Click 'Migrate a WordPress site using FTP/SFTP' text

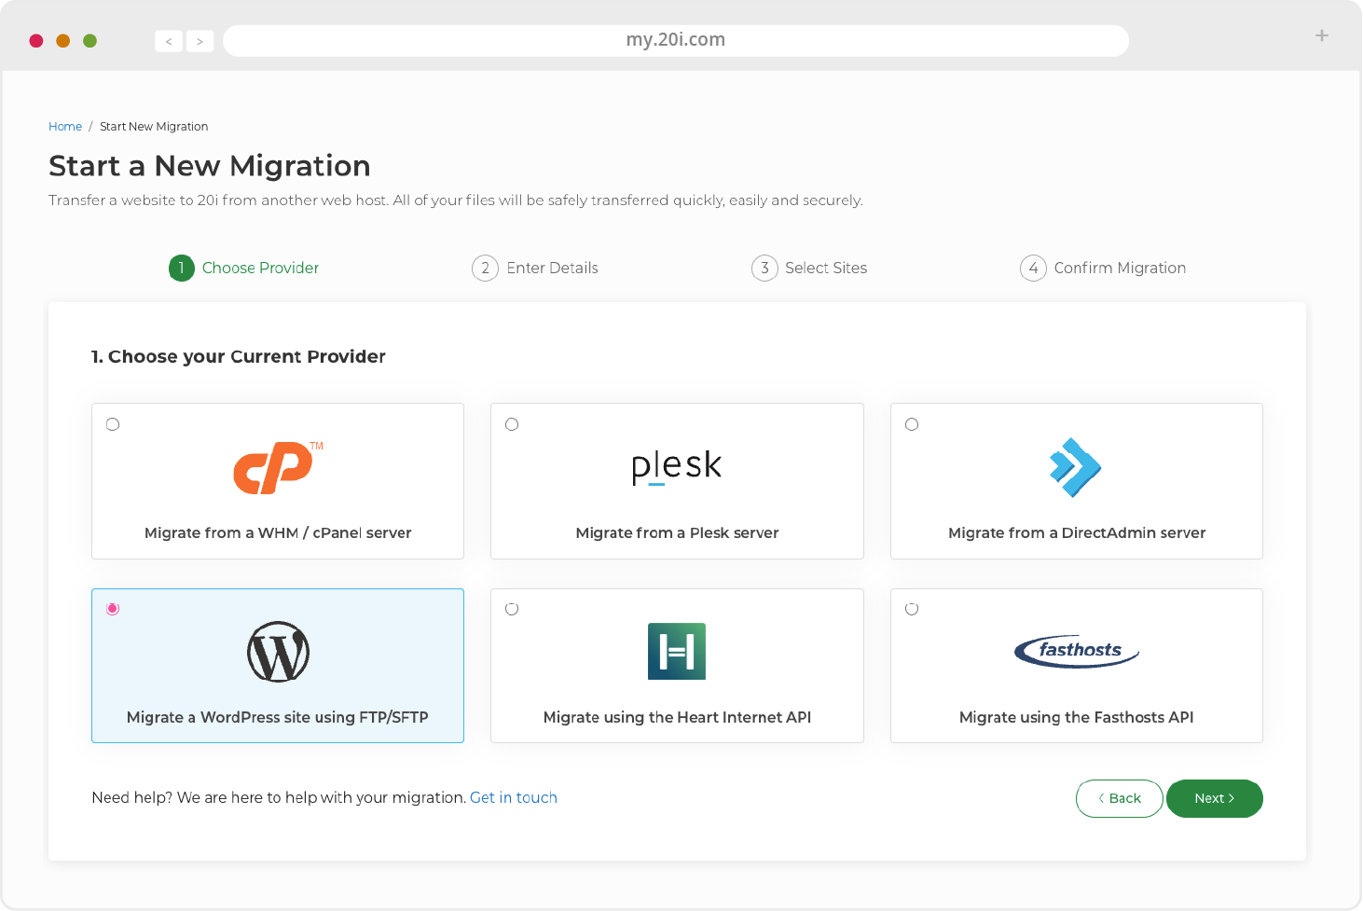[278, 717]
